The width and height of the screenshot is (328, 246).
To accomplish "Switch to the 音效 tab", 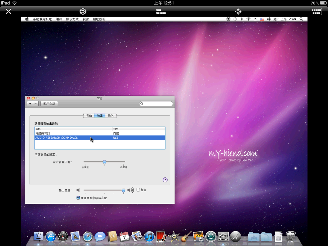I will [x=89, y=115].
